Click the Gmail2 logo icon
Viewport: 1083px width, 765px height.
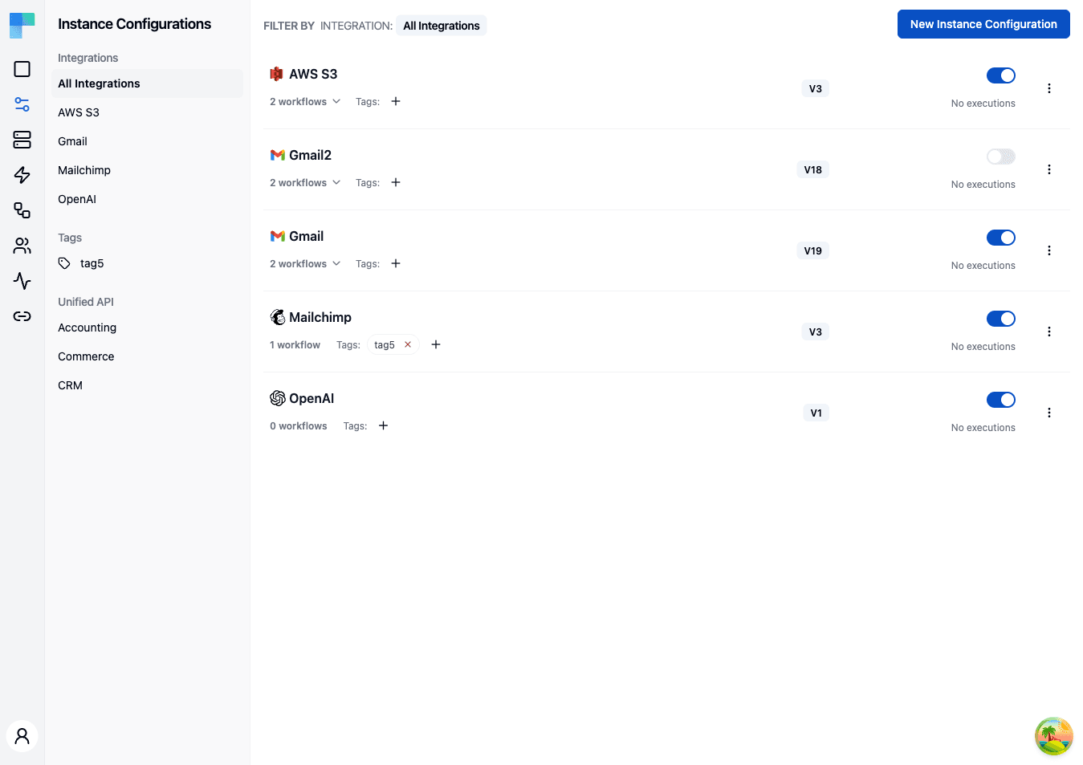[x=278, y=155]
